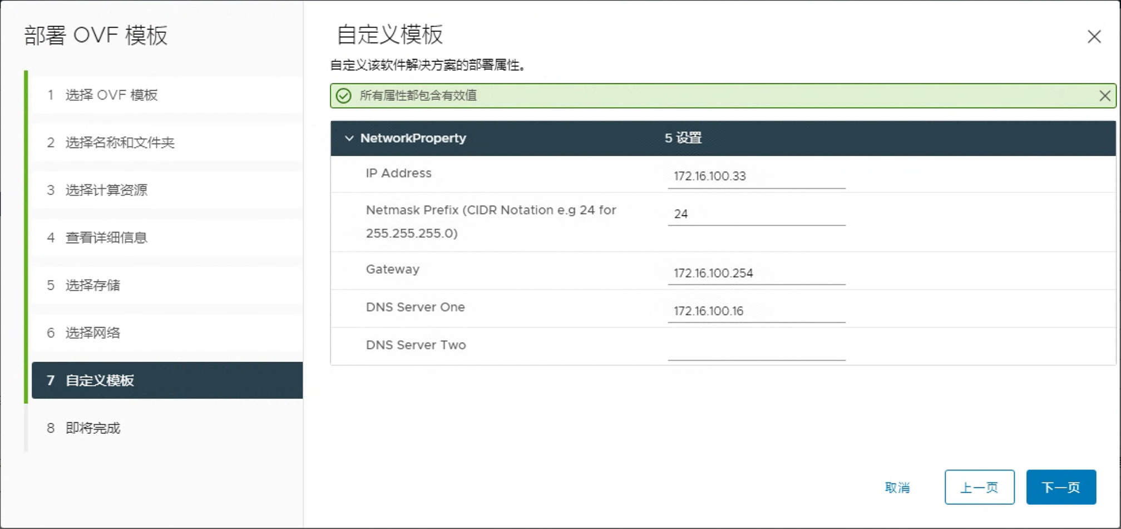Jump to step 3 选择计算资源
The height and width of the screenshot is (529, 1121).
pyautogui.click(x=106, y=190)
